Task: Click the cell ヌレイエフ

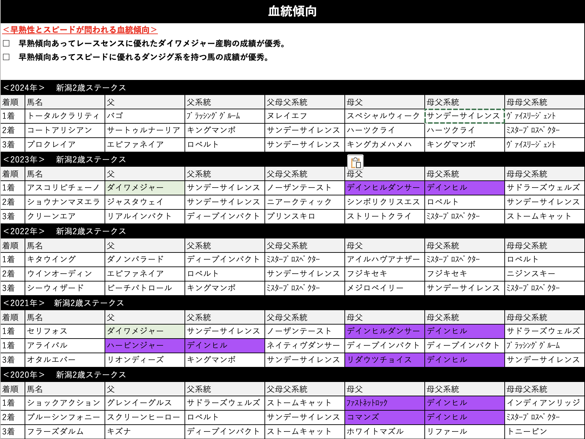Action: pyautogui.click(x=305, y=116)
